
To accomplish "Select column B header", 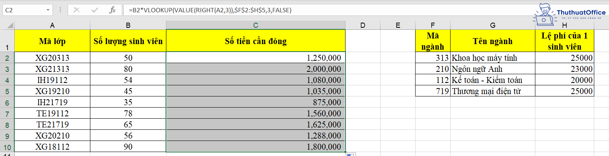I will [128, 25].
